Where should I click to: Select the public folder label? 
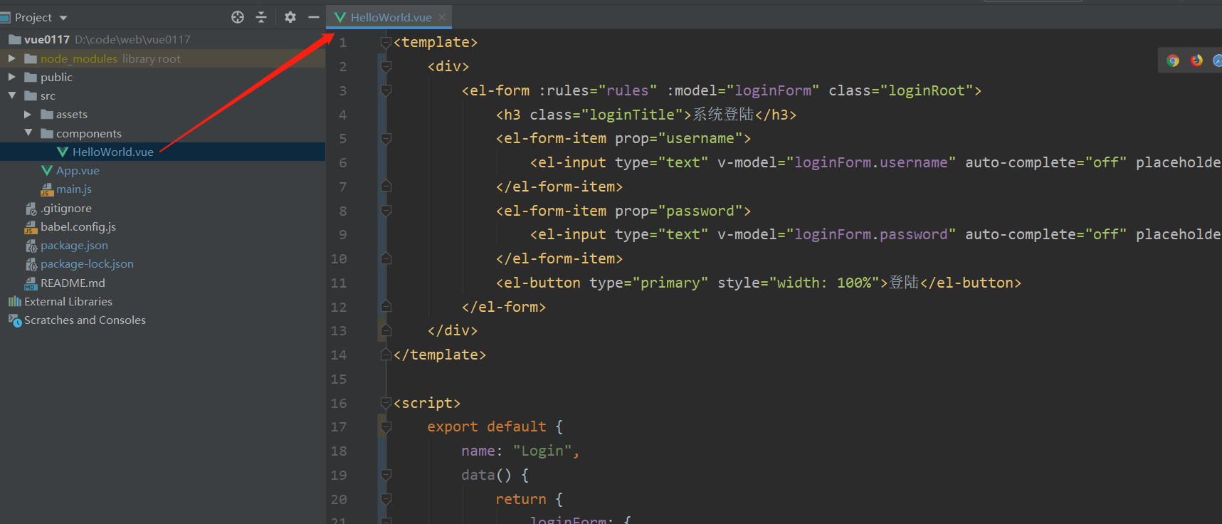(x=56, y=77)
